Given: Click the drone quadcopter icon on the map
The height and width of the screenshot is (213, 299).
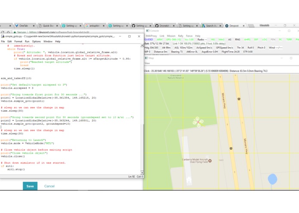Looking at the screenshot, I should tap(198, 122).
